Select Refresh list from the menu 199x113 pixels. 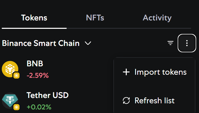pyautogui.click(x=155, y=101)
